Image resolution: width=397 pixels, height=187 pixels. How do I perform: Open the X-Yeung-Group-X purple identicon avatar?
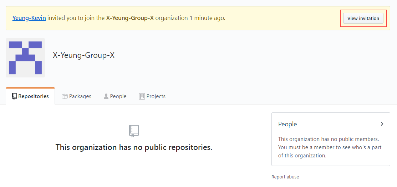pyautogui.click(x=25, y=58)
